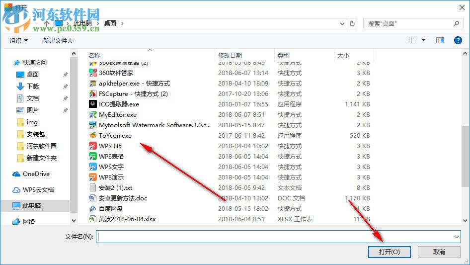This screenshot has height=265, width=470.
Task: Click the size value 1,141 KB
Action: 357,104
